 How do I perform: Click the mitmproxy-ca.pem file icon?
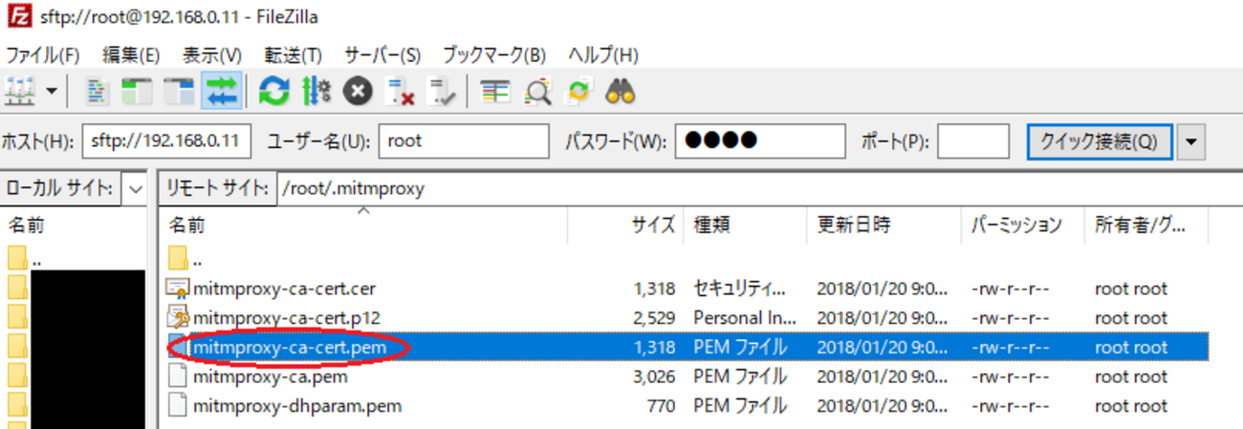pyautogui.click(x=178, y=376)
